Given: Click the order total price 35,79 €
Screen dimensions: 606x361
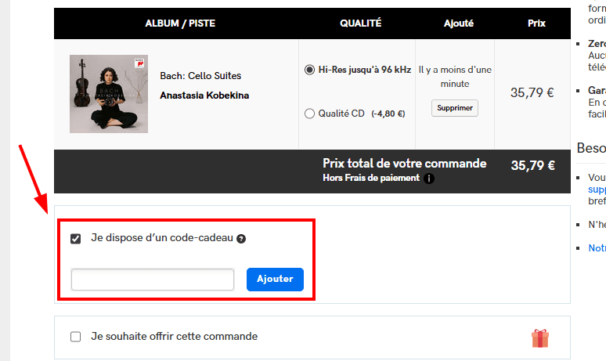Looking at the screenshot, I should (x=532, y=165).
